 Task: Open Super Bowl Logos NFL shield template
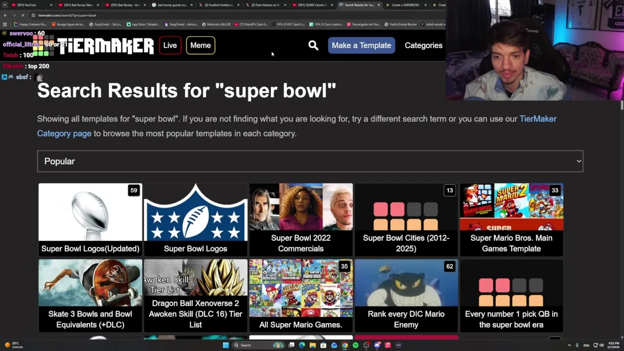pos(195,220)
